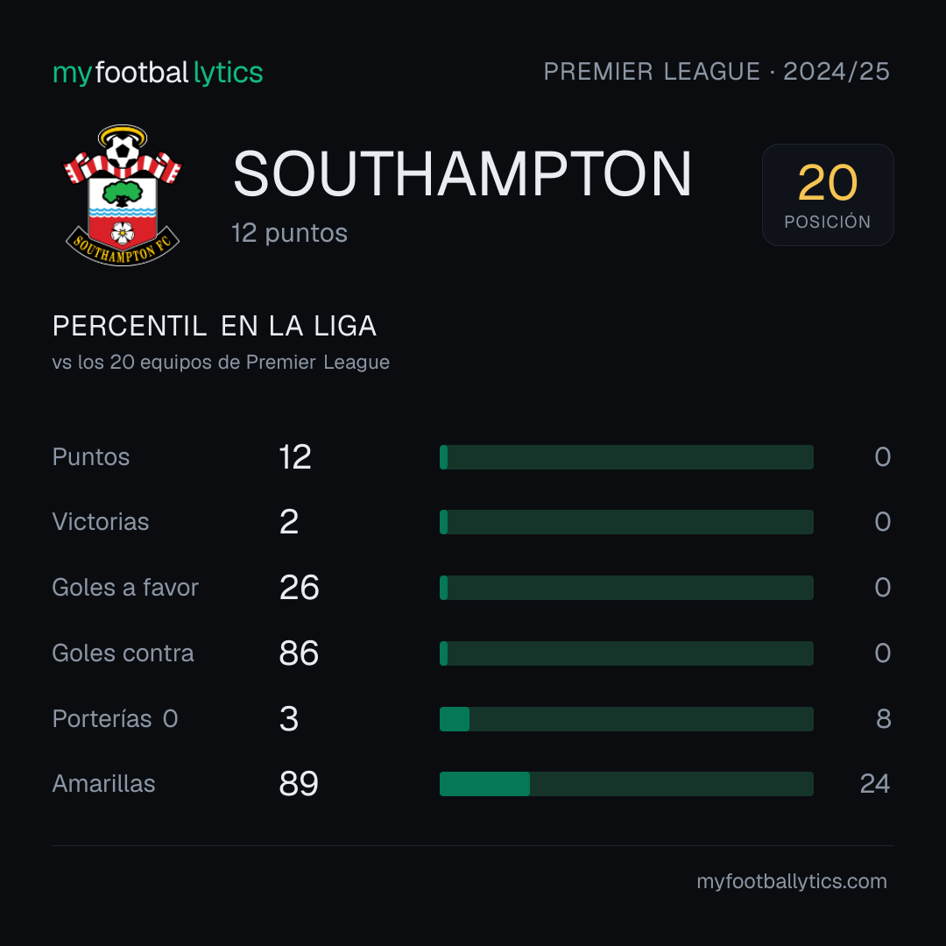Select the position 20 badge
Screen dimensions: 946x946
click(828, 194)
